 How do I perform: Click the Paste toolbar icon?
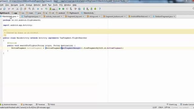(25, 9)
